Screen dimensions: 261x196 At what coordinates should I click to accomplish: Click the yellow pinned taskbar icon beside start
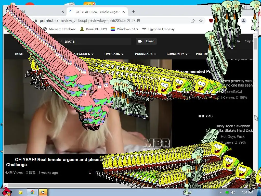20,192
